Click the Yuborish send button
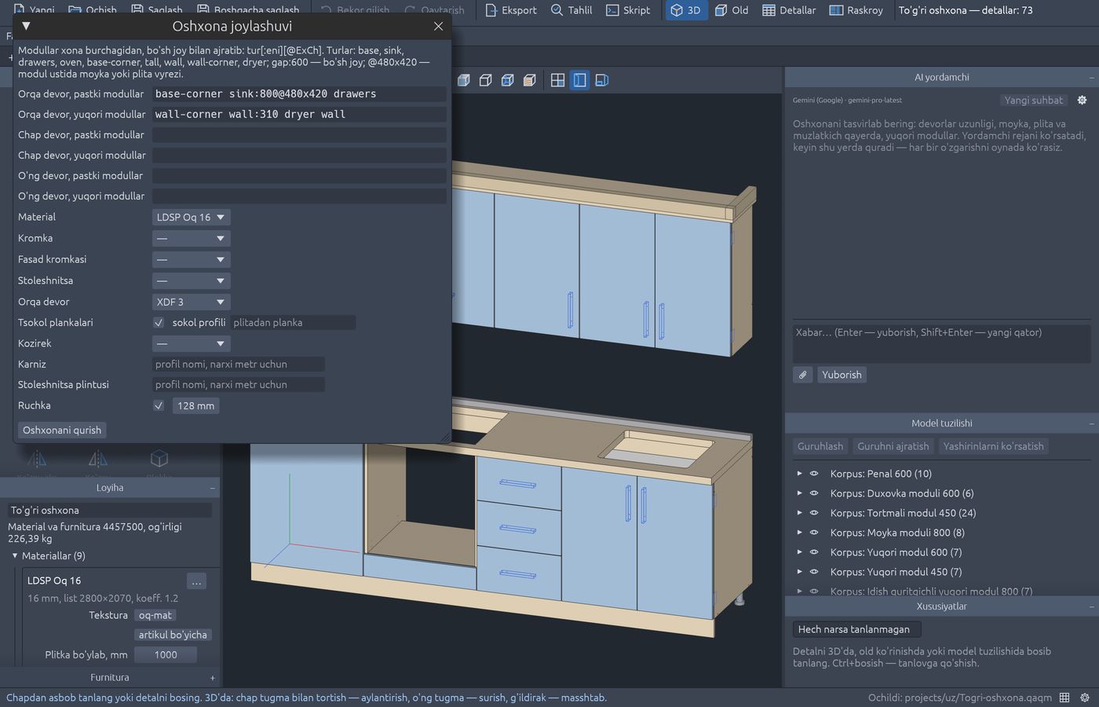Image resolution: width=1099 pixels, height=707 pixels. [842, 375]
